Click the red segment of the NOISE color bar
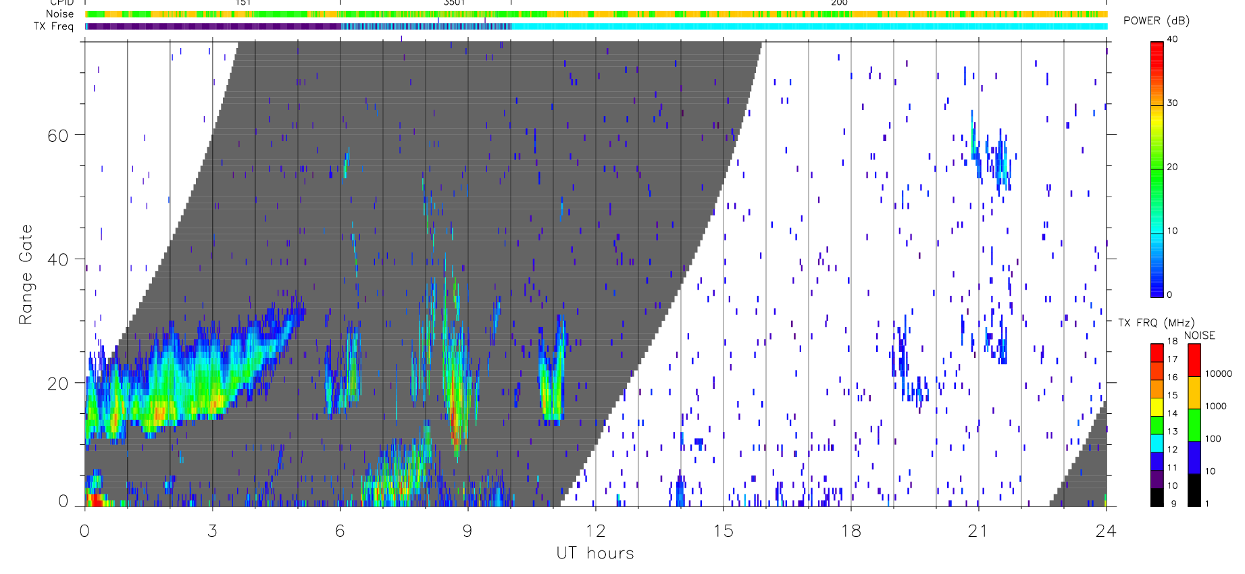This screenshot has height=574, width=1245. coord(1194,360)
